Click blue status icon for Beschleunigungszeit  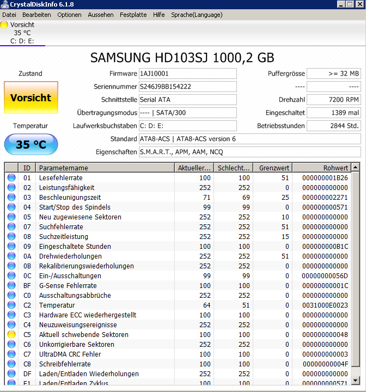click(11, 197)
